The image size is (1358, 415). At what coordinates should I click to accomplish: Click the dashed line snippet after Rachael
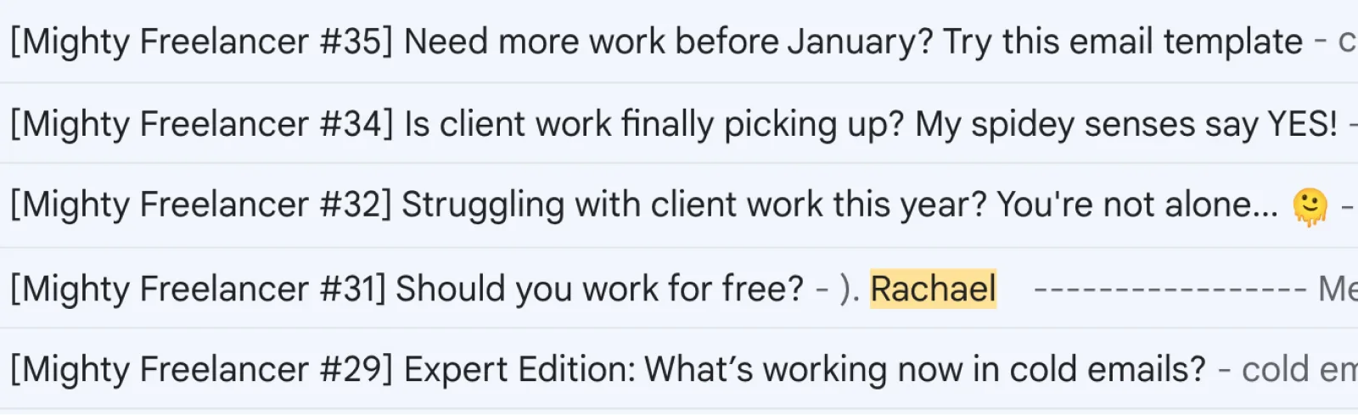click(x=1170, y=289)
